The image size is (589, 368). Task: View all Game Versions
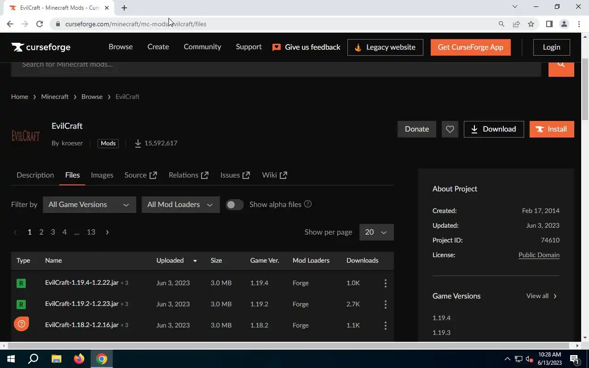click(542, 296)
